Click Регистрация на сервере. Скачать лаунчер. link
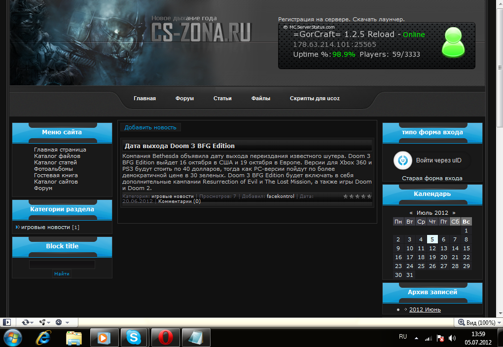Screen dimensions: 503x347 point(341,19)
